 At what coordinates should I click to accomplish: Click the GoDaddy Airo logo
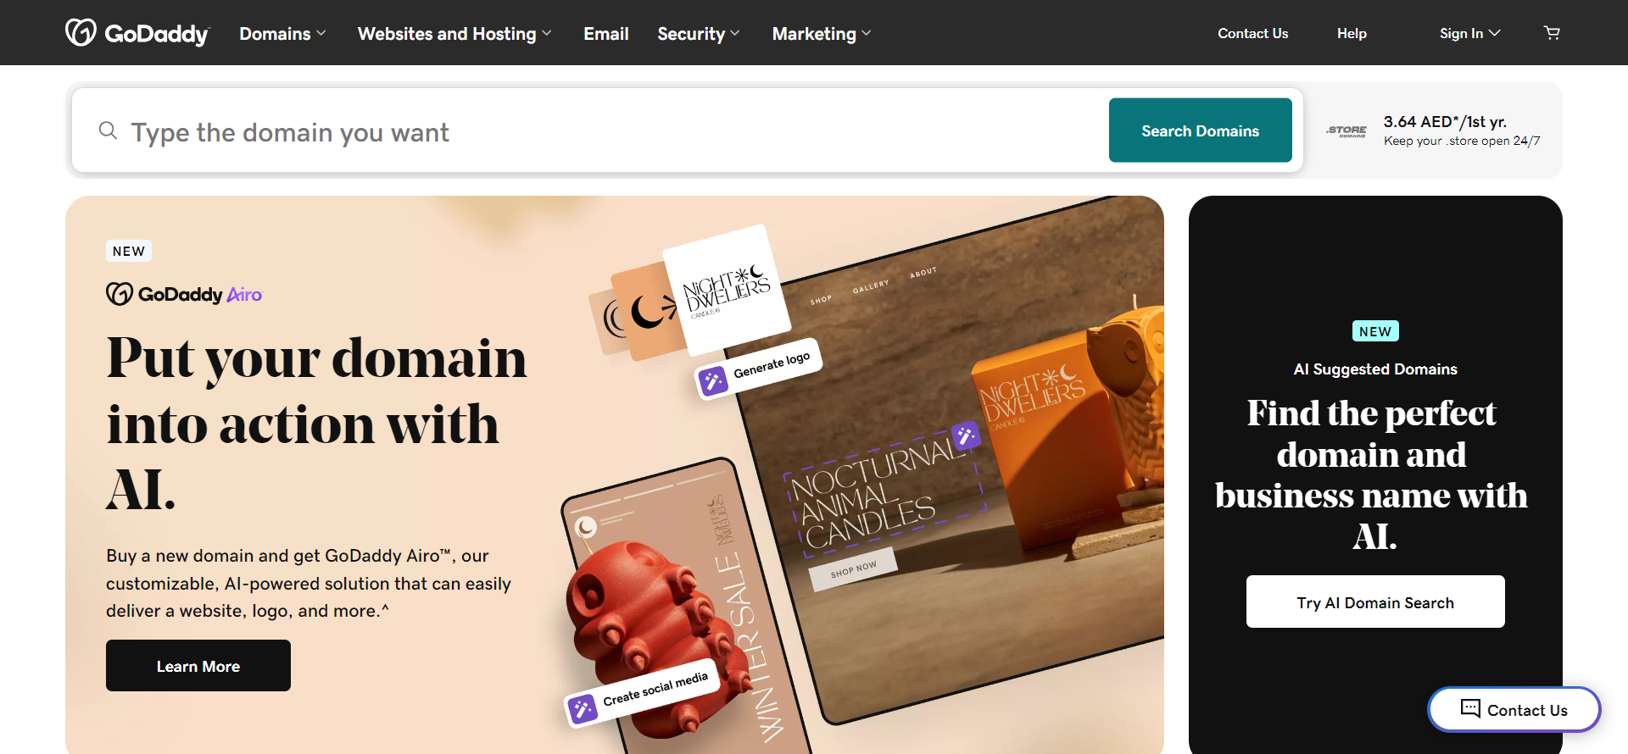click(185, 294)
